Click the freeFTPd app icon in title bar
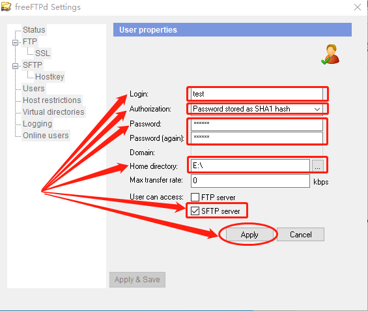 click(x=6, y=7)
